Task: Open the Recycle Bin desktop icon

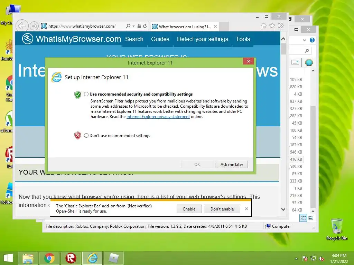Action: [337, 229]
